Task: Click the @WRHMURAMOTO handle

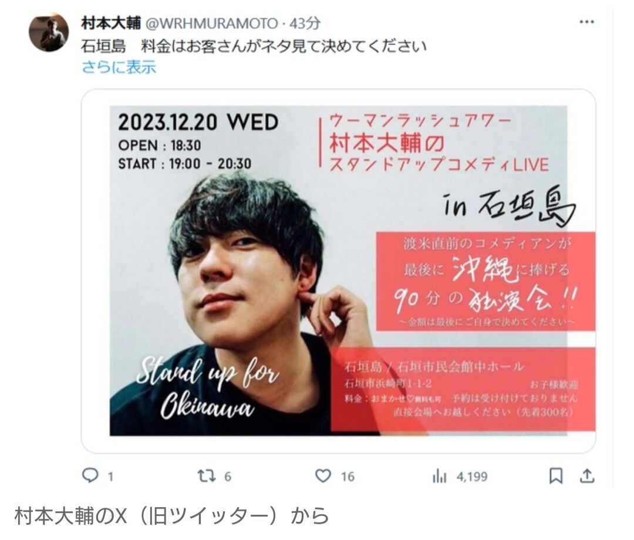Action: pyautogui.click(x=211, y=23)
